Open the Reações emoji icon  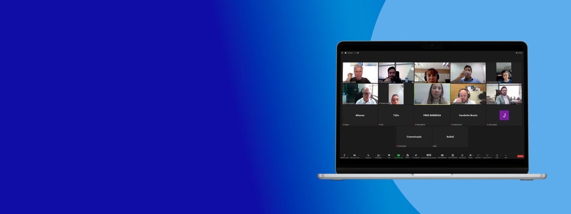tap(470, 156)
